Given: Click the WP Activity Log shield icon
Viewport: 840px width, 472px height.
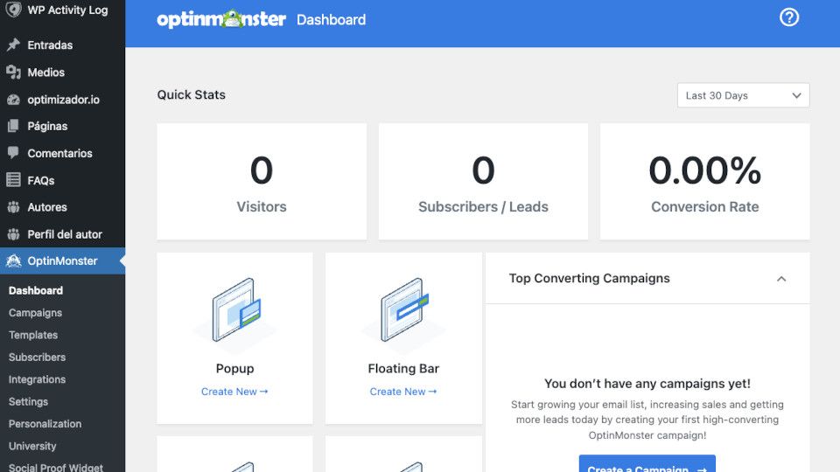Looking at the screenshot, I should (13, 9).
